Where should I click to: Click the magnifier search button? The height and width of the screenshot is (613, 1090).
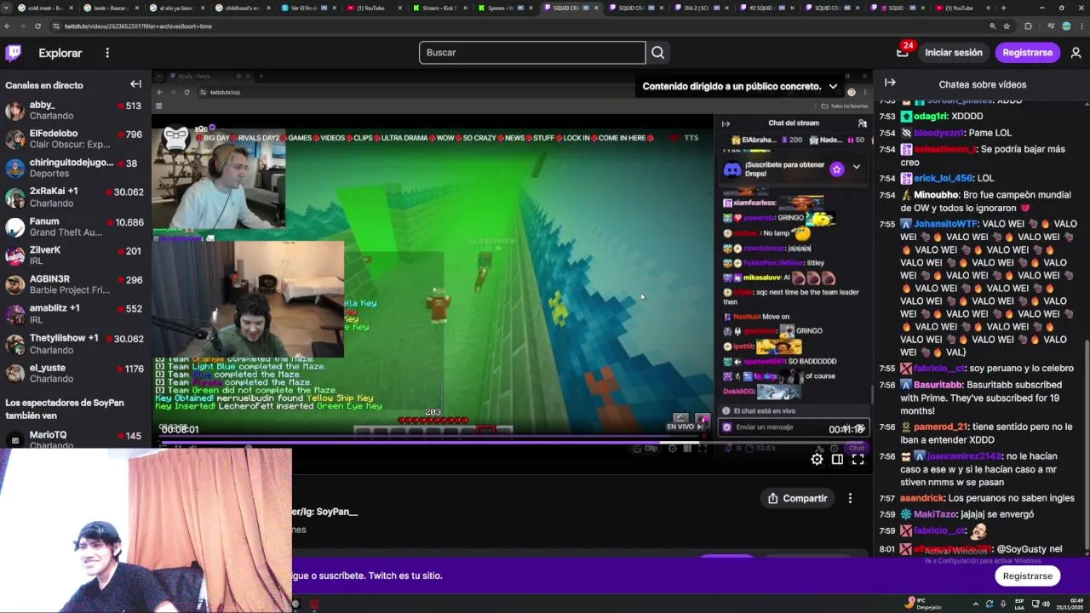[657, 53]
